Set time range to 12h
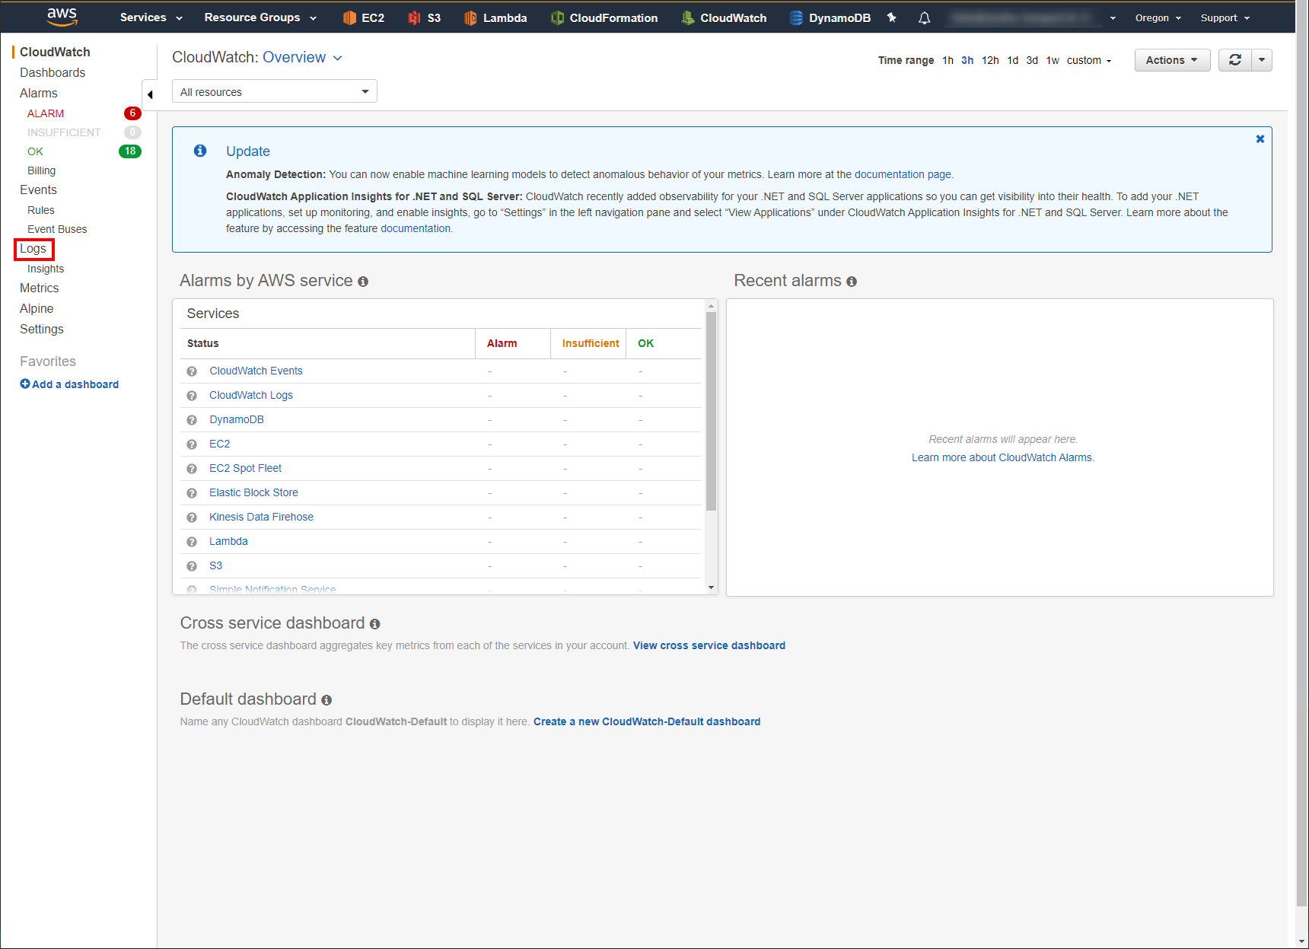Screen dimensions: 1309x949 [990, 60]
